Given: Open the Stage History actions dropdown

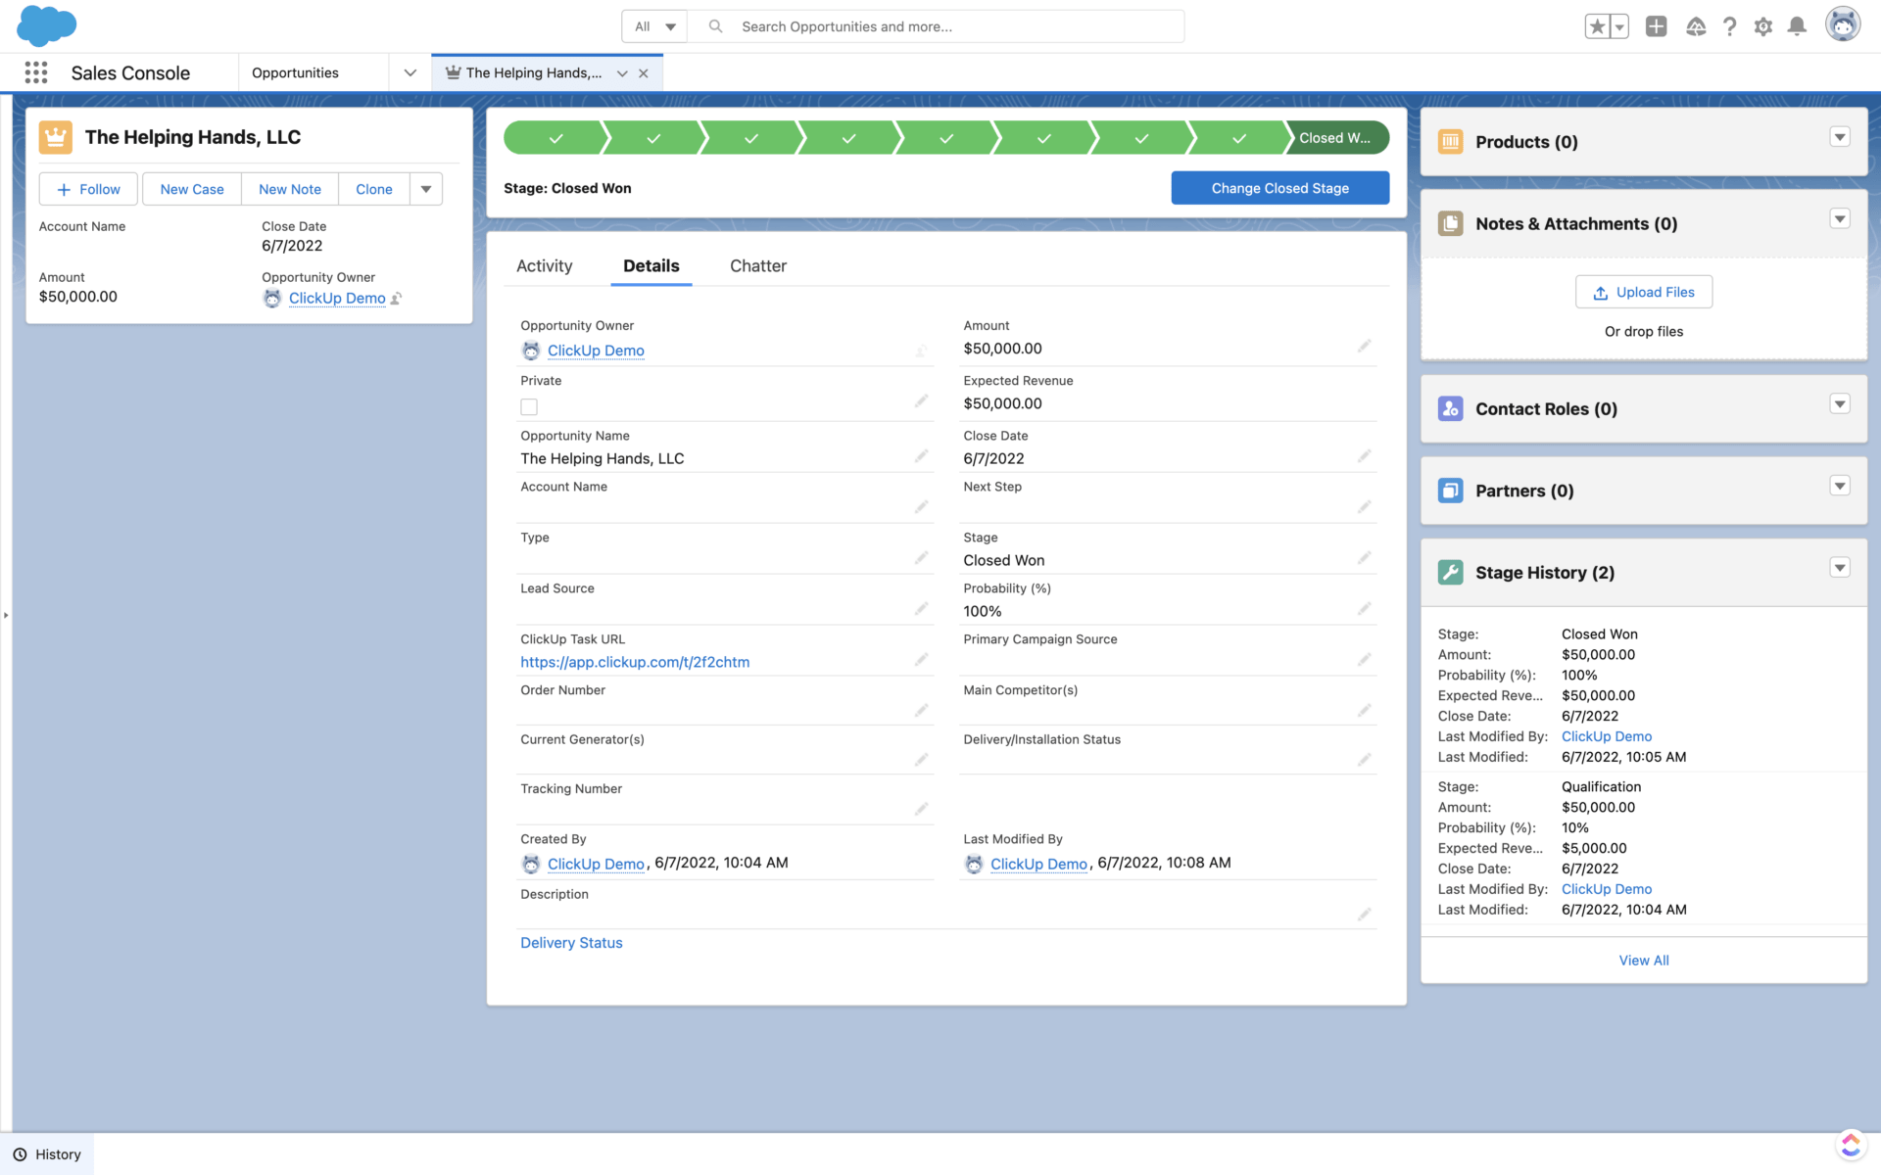Looking at the screenshot, I should (1839, 568).
